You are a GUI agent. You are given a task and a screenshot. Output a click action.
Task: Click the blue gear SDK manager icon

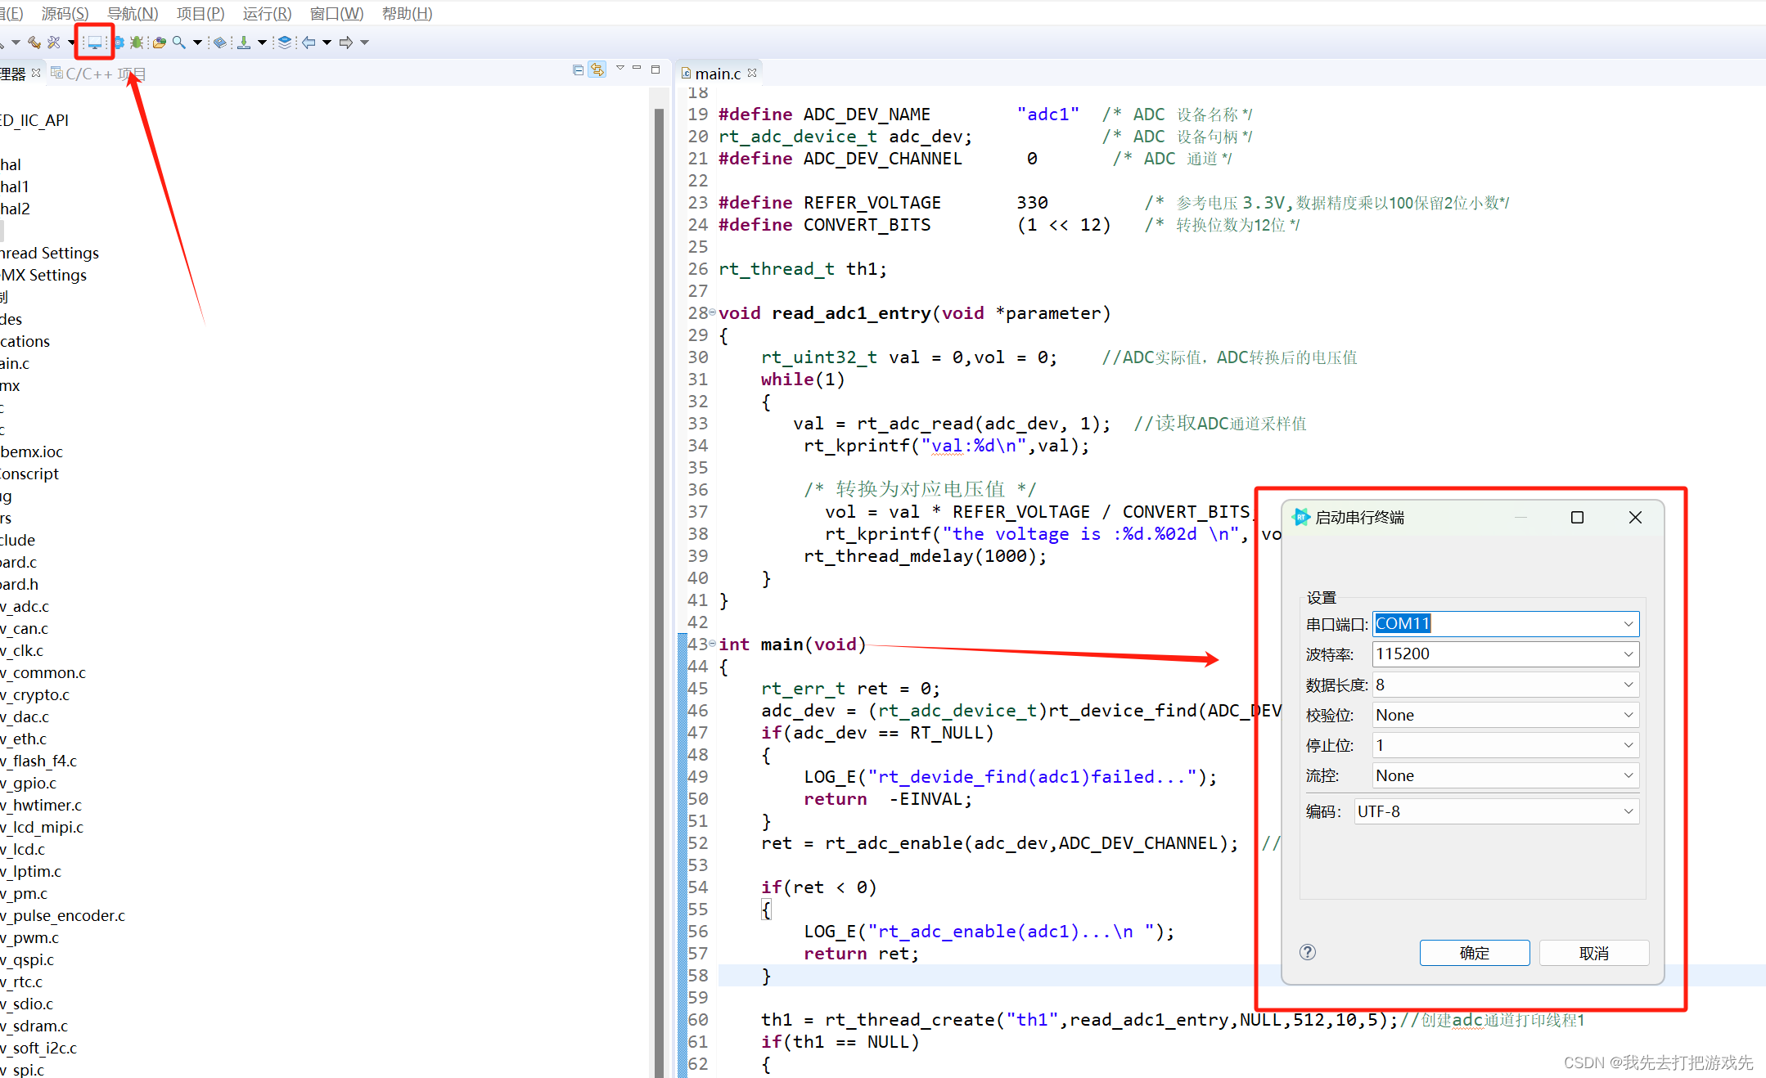pos(119,42)
